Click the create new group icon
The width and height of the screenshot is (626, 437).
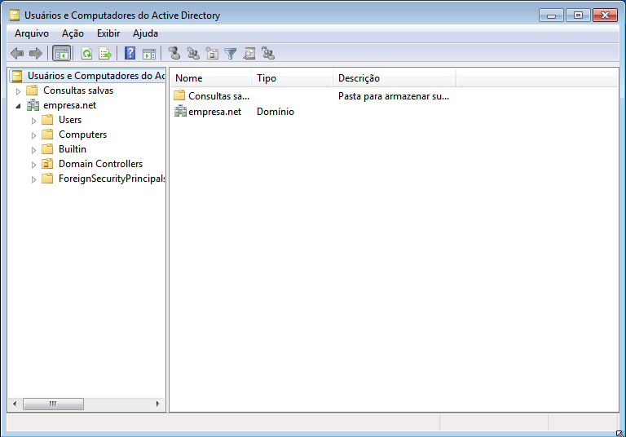[x=193, y=53]
